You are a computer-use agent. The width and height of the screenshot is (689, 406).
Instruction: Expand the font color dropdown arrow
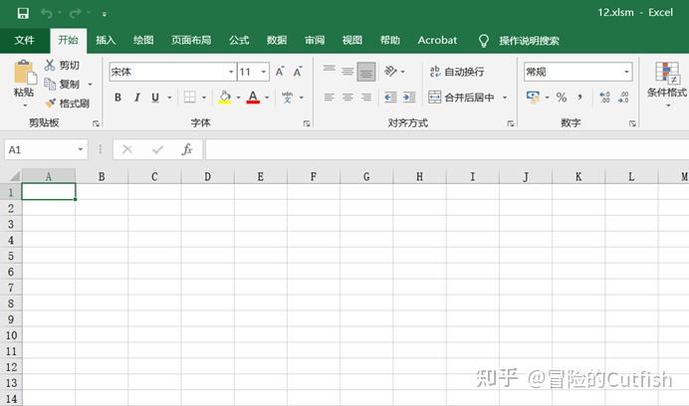point(267,98)
